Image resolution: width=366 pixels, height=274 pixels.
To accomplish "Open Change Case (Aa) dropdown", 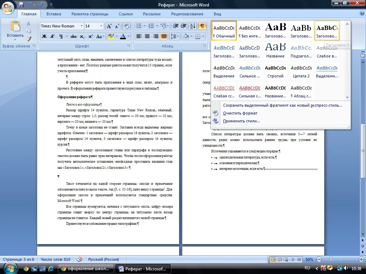I will click(100, 36).
